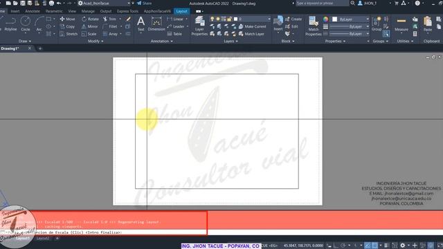Expand the Layers panel
The height and width of the screenshot is (249, 443).
230,41
